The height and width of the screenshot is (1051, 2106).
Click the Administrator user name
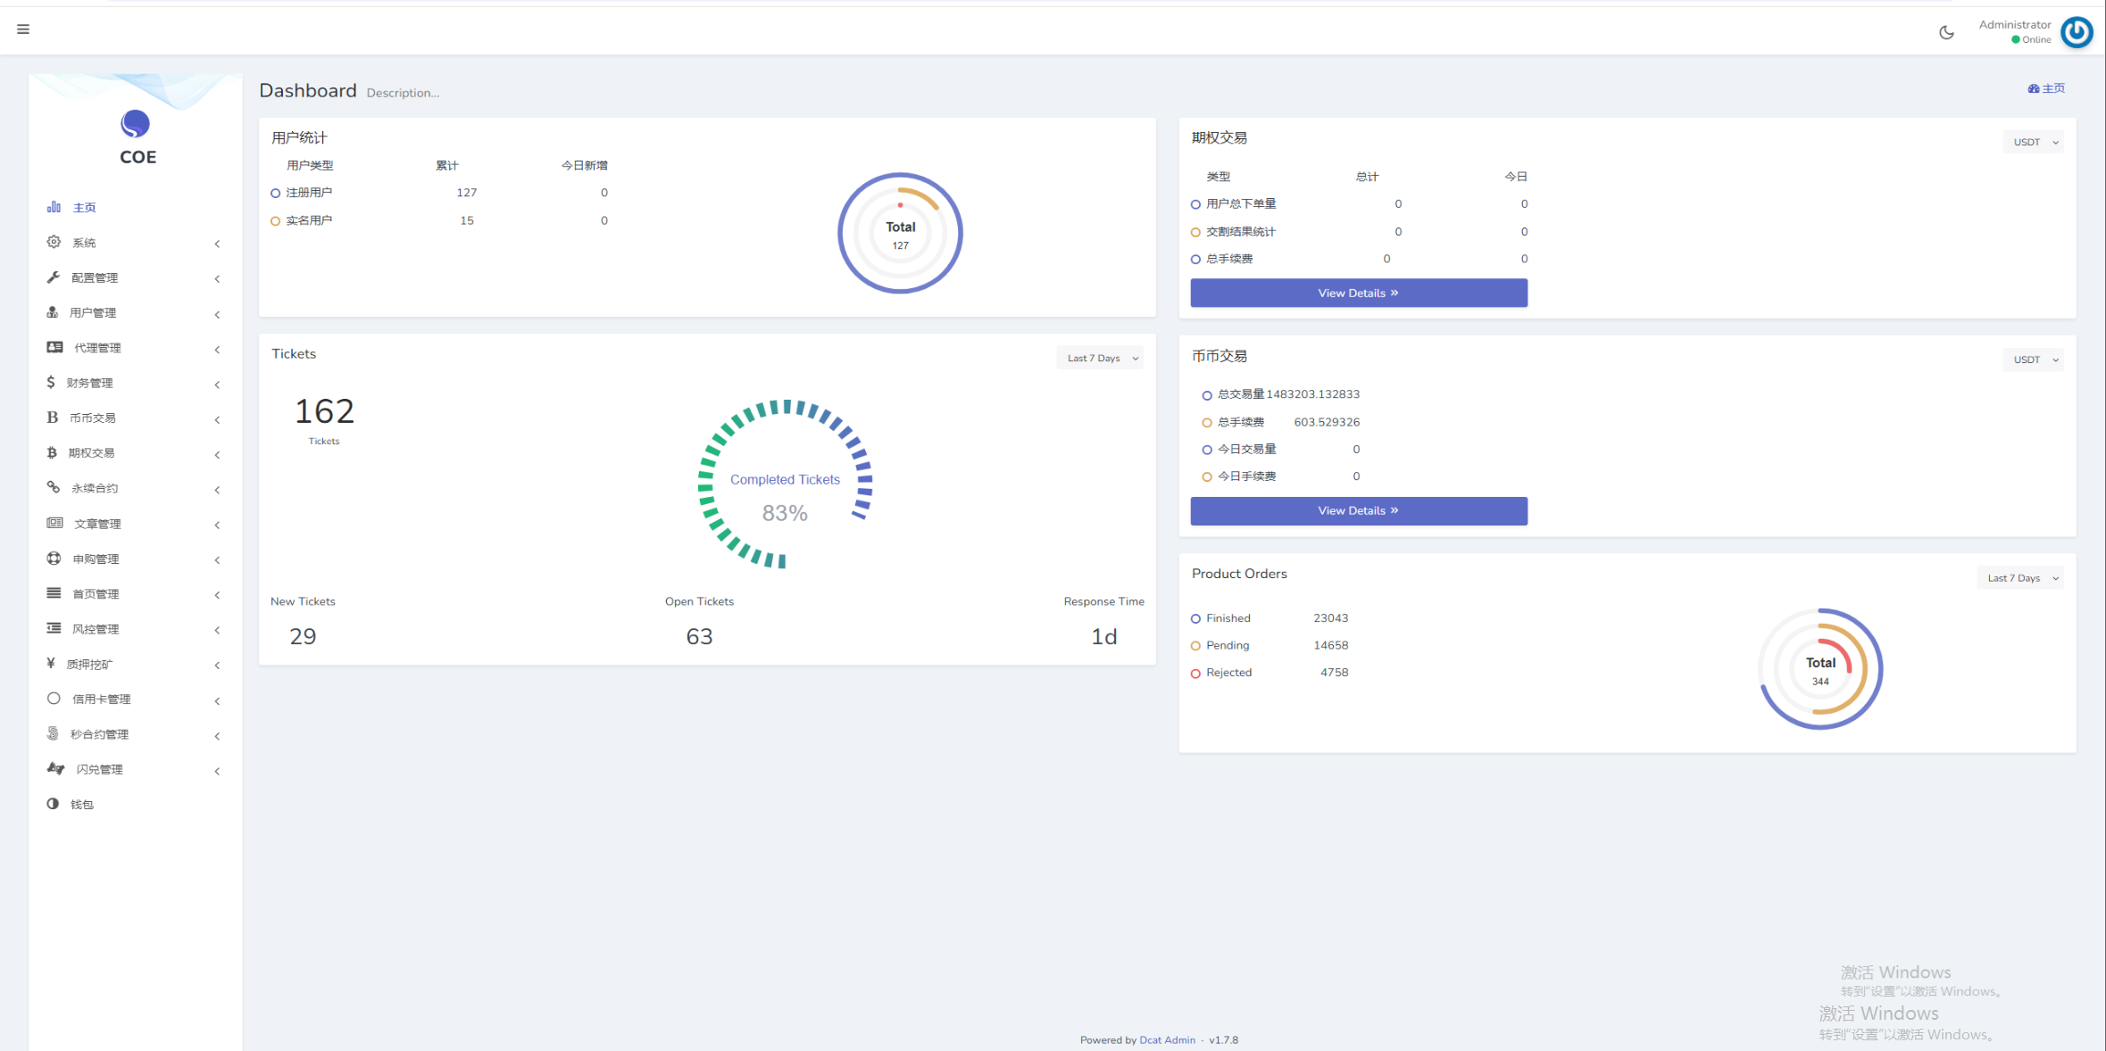tap(2015, 25)
